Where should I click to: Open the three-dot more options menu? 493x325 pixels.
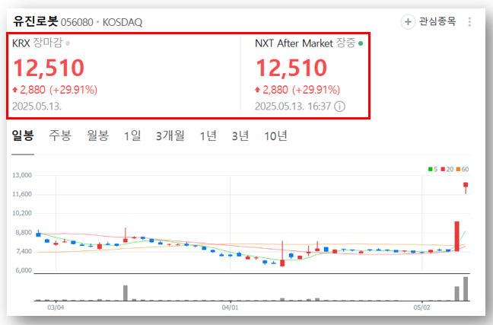(x=469, y=22)
